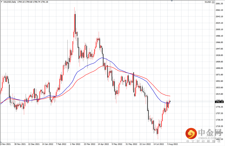This screenshot has height=146, width=225.
Task: Click the 22 Dec 2021 date label
Action: (x=34, y=144)
